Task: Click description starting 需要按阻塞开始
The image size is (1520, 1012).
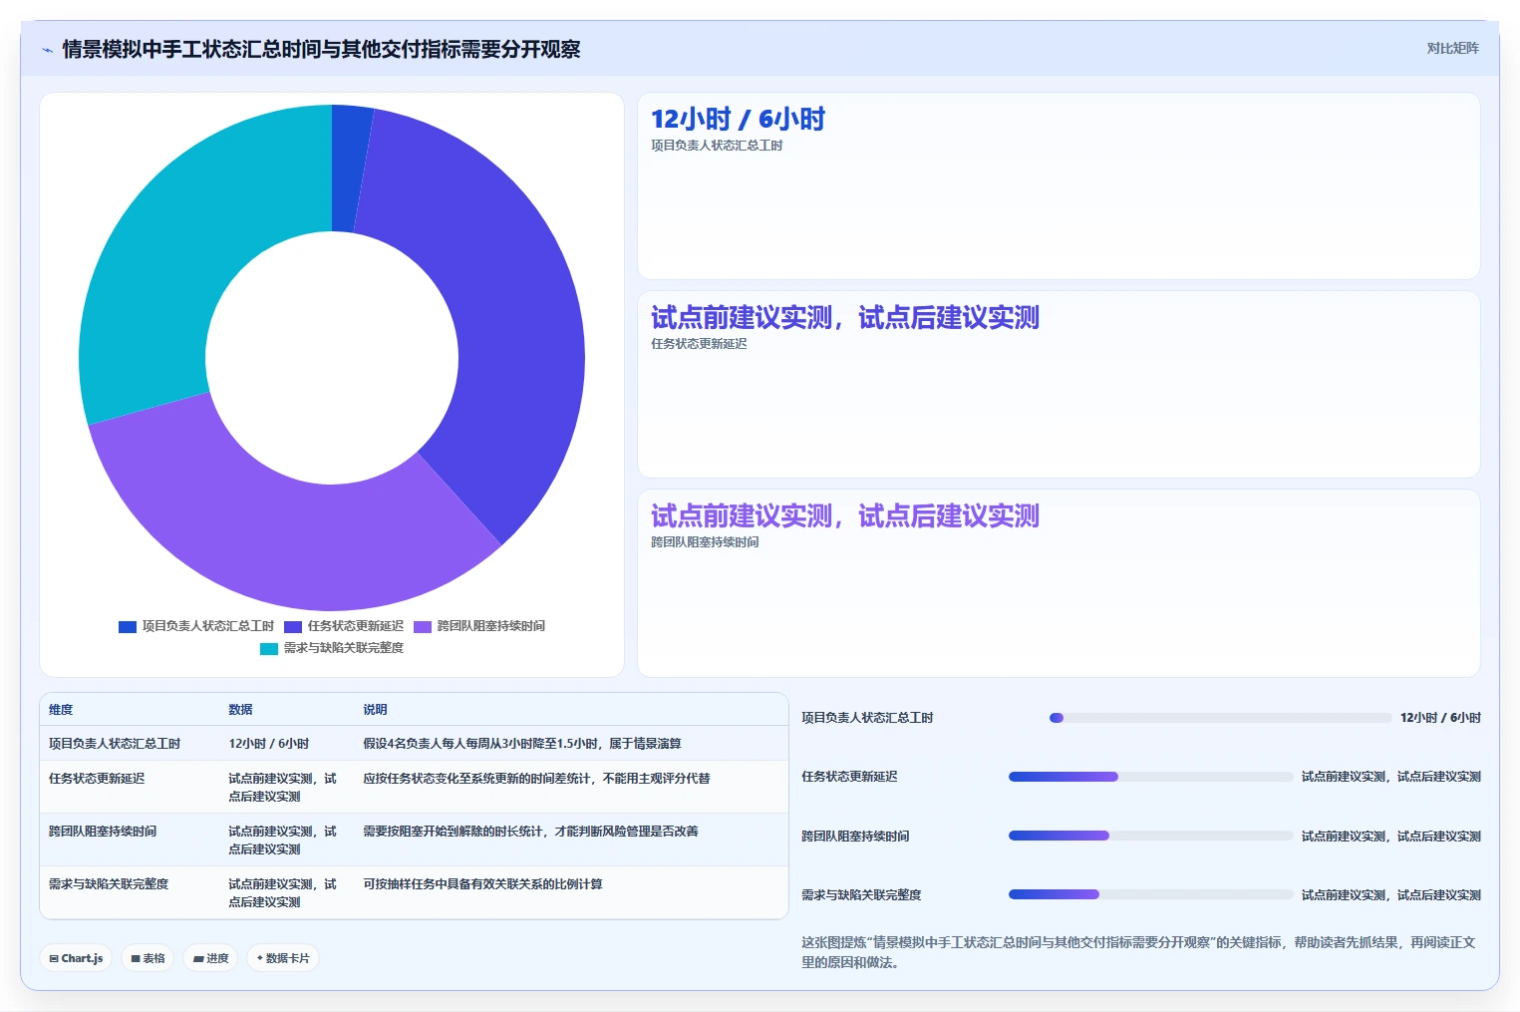Action: point(530,832)
